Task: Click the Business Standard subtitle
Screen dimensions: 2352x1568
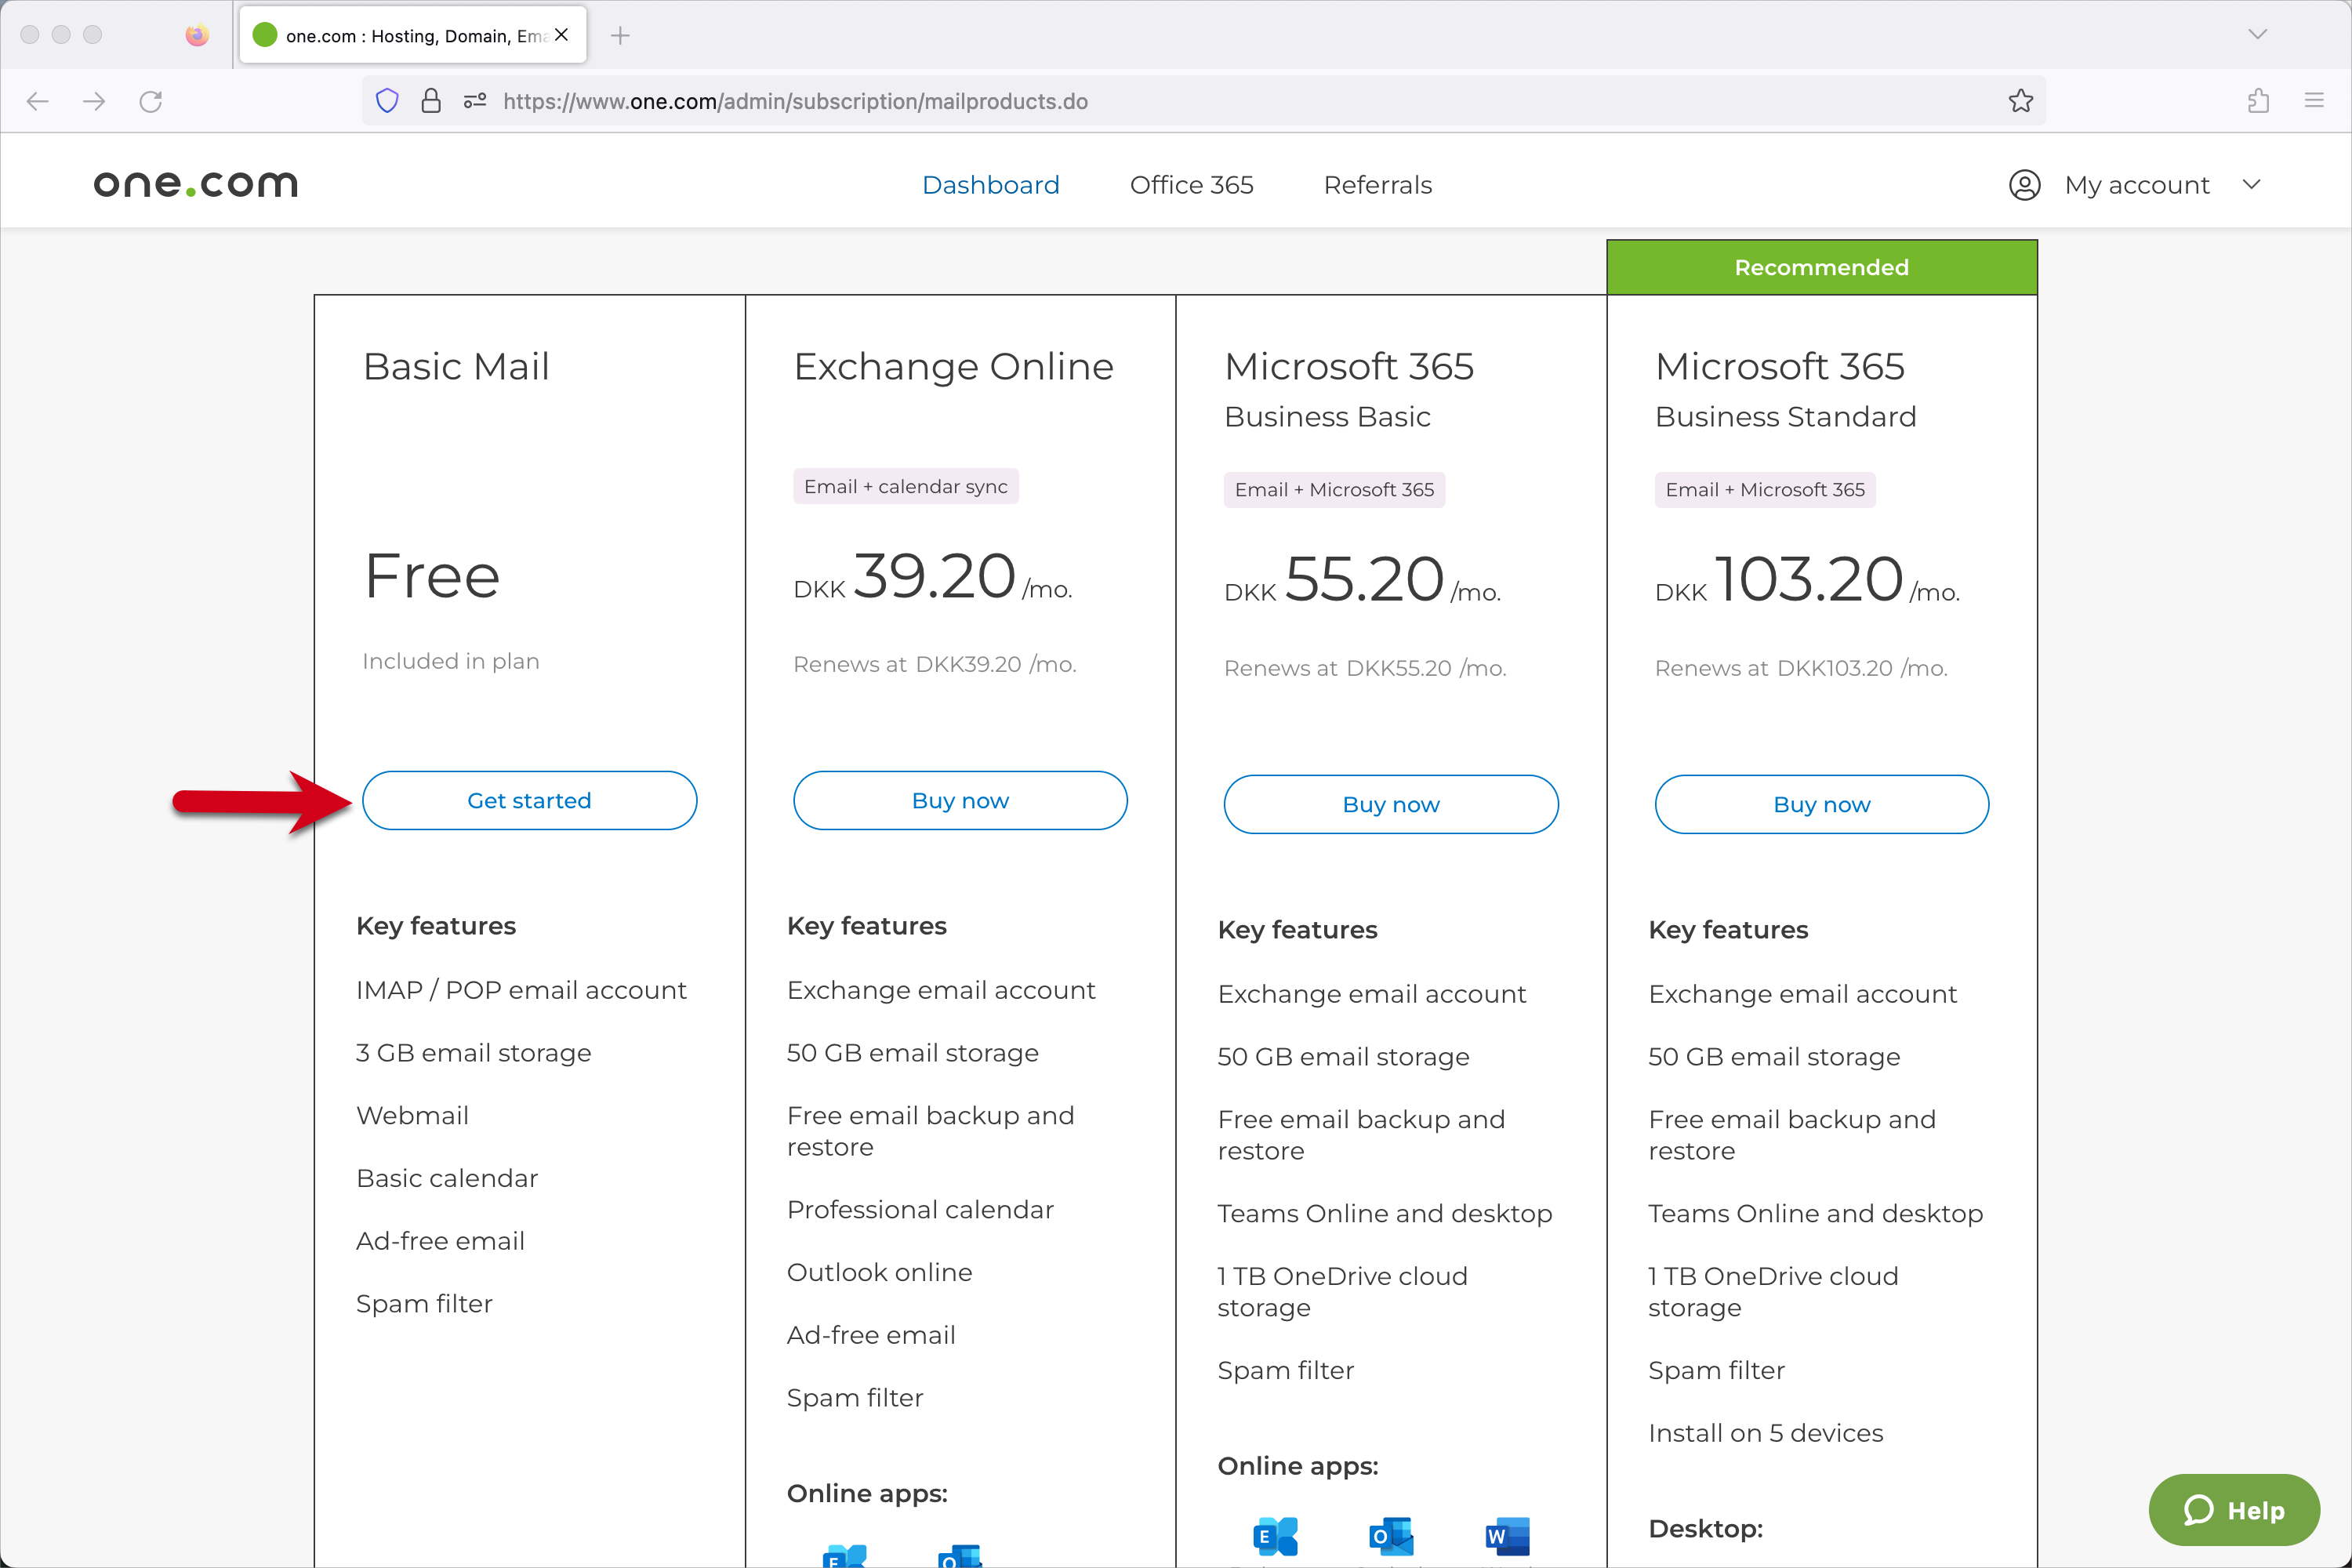Action: click(1785, 416)
